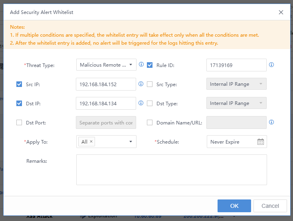Expand the Threat Type dropdown
The image size is (293, 221).
[106, 65]
